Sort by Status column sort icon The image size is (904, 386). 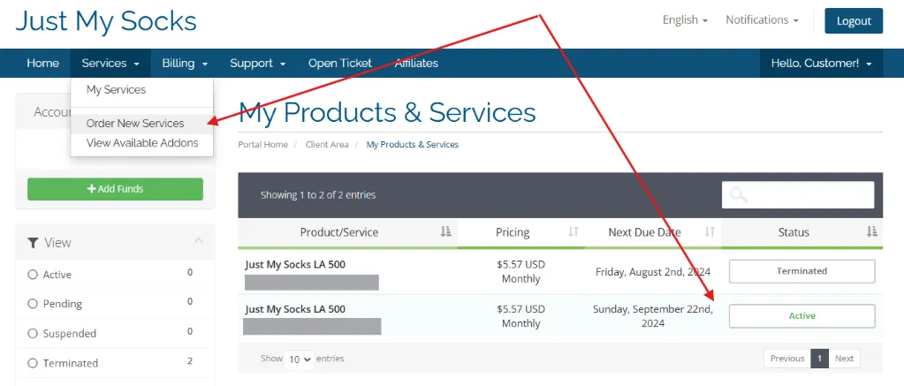871,231
